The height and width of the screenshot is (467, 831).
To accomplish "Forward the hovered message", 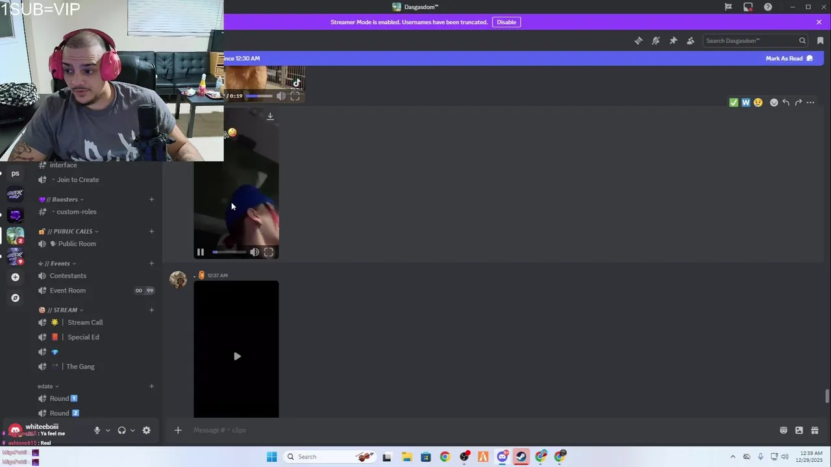I will click(x=798, y=102).
